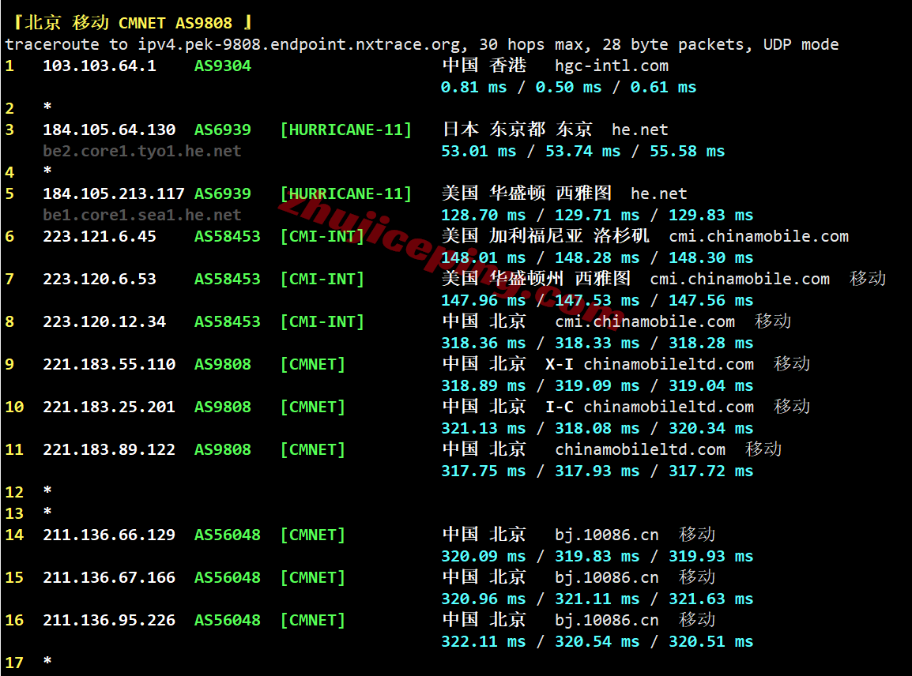912x676 pixels.
Task: Click AS9304 on hop 1
Action: 223,66
